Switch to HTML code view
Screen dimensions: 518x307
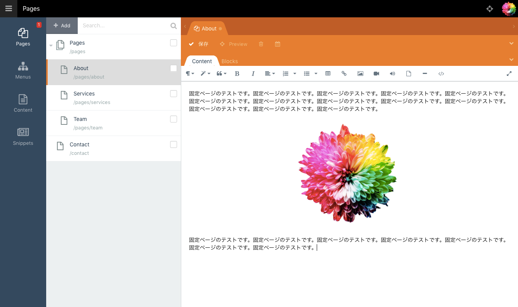point(441,74)
